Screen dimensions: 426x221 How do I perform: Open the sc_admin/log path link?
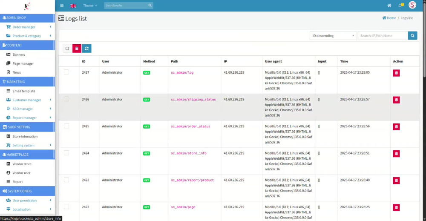(x=182, y=72)
